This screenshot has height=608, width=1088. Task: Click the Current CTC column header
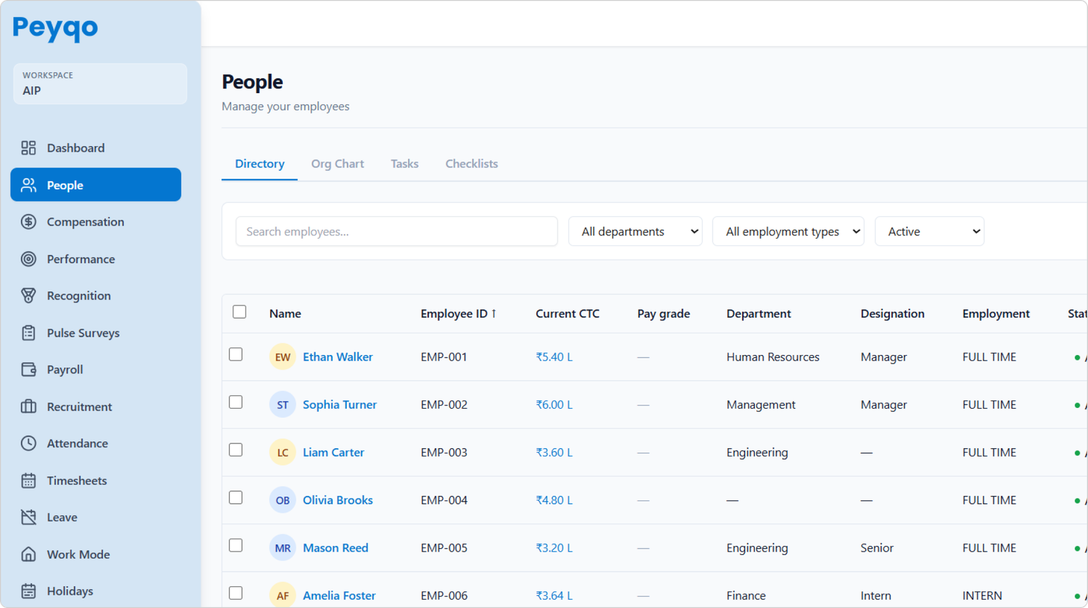[568, 314]
